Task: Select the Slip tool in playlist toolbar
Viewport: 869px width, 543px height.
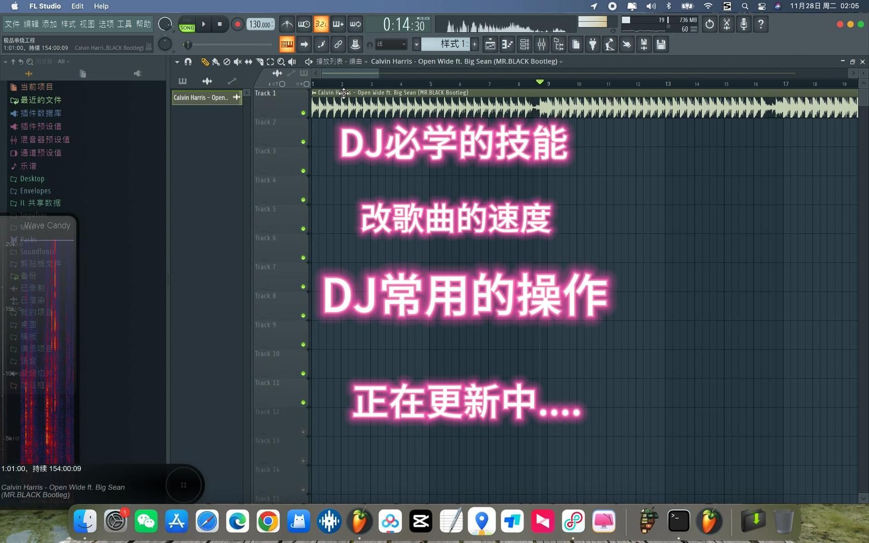Action: tap(248, 61)
